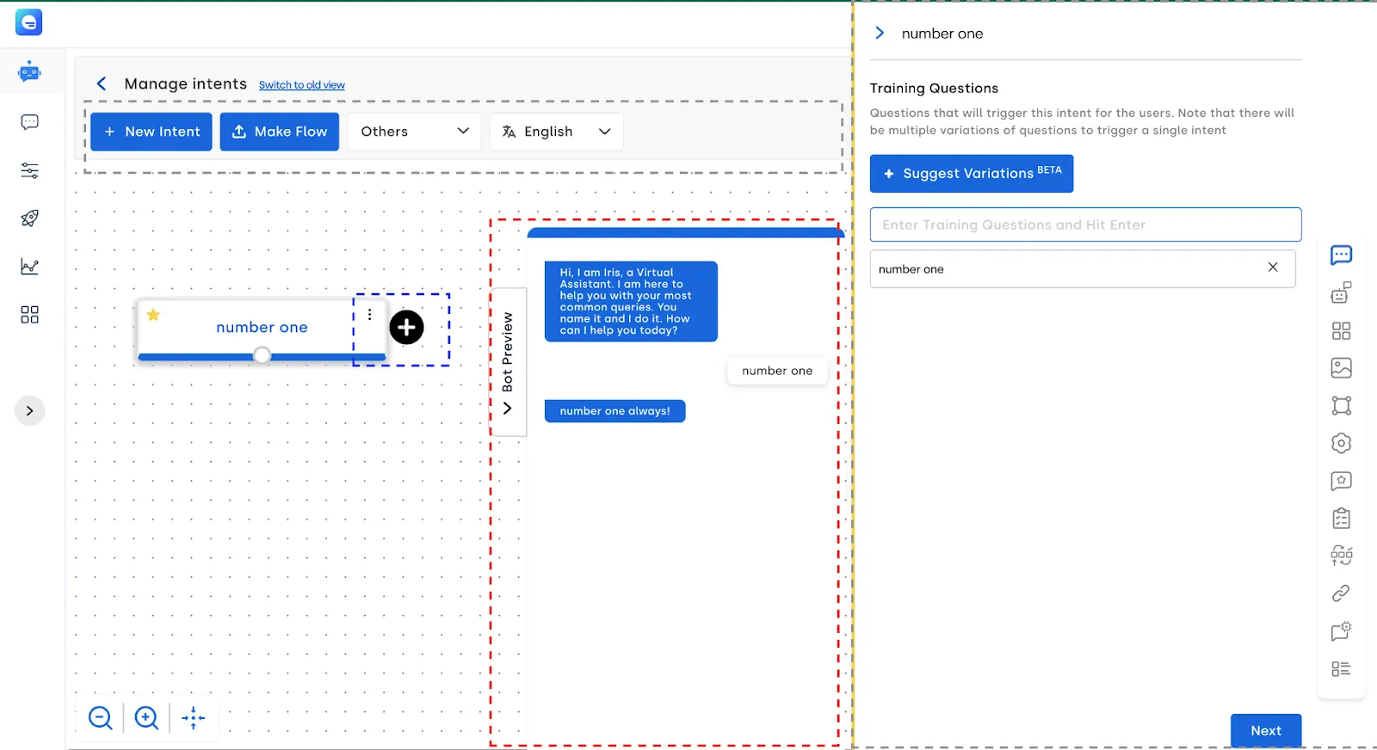This screenshot has height=750, width=1377.
Task: Open the bot builder icon in left sidebar
Action: (29, 71)
